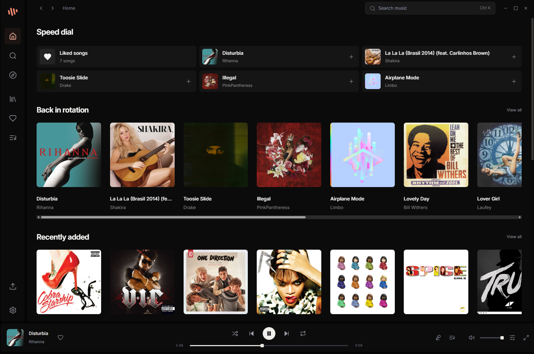The image size is (534, 354).
Task: Open the Explore compass icon
Action: point(13,75)
